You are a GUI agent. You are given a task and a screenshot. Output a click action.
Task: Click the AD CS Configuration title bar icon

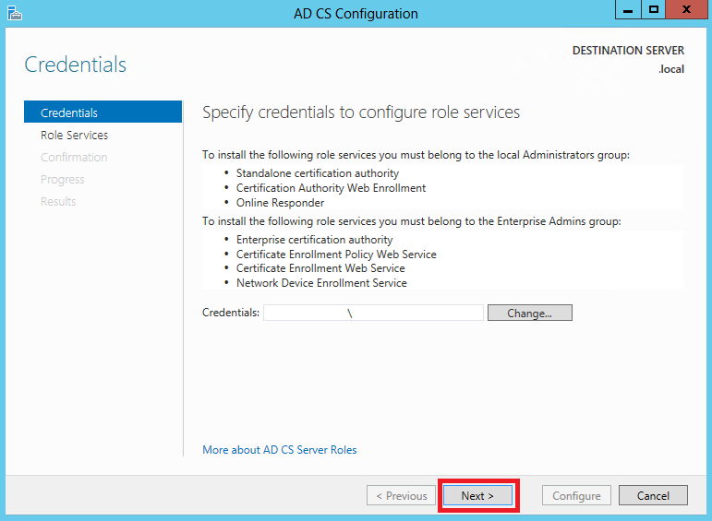click(15, 13)
